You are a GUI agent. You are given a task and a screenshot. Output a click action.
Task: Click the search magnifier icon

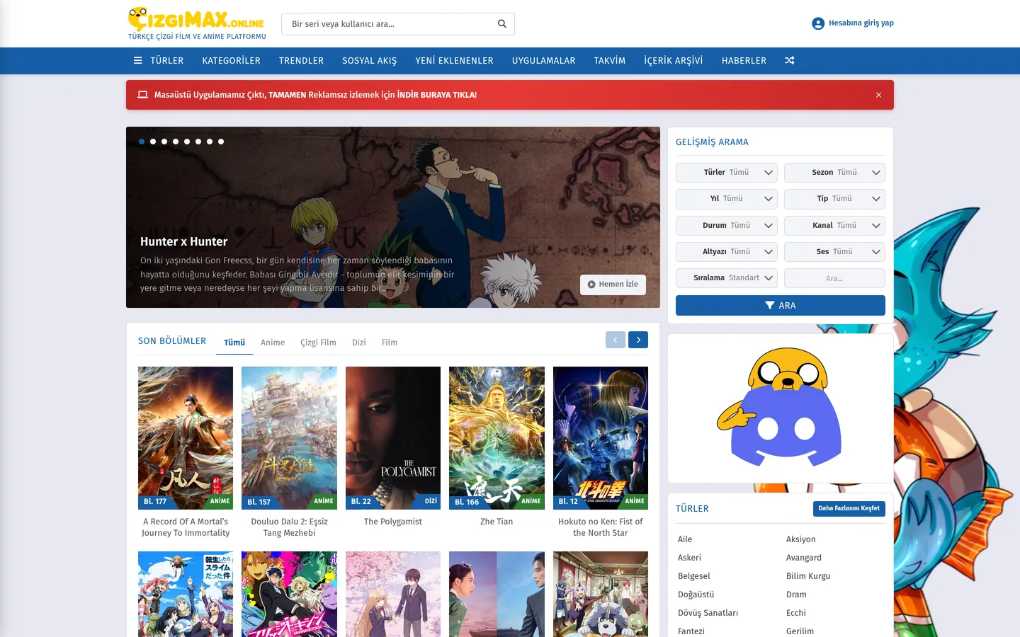pyautogui.click(x=502, y=24)
